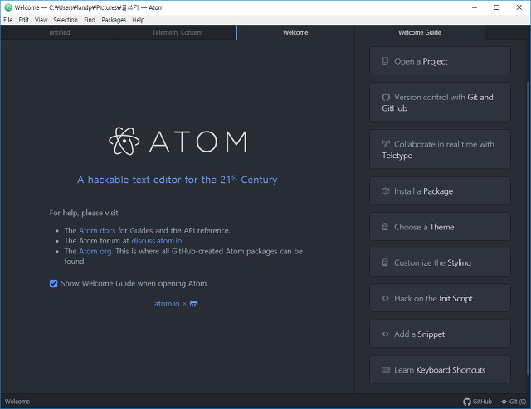Open the Atom org link
This screenshot has height=409, width=531.
95,251
